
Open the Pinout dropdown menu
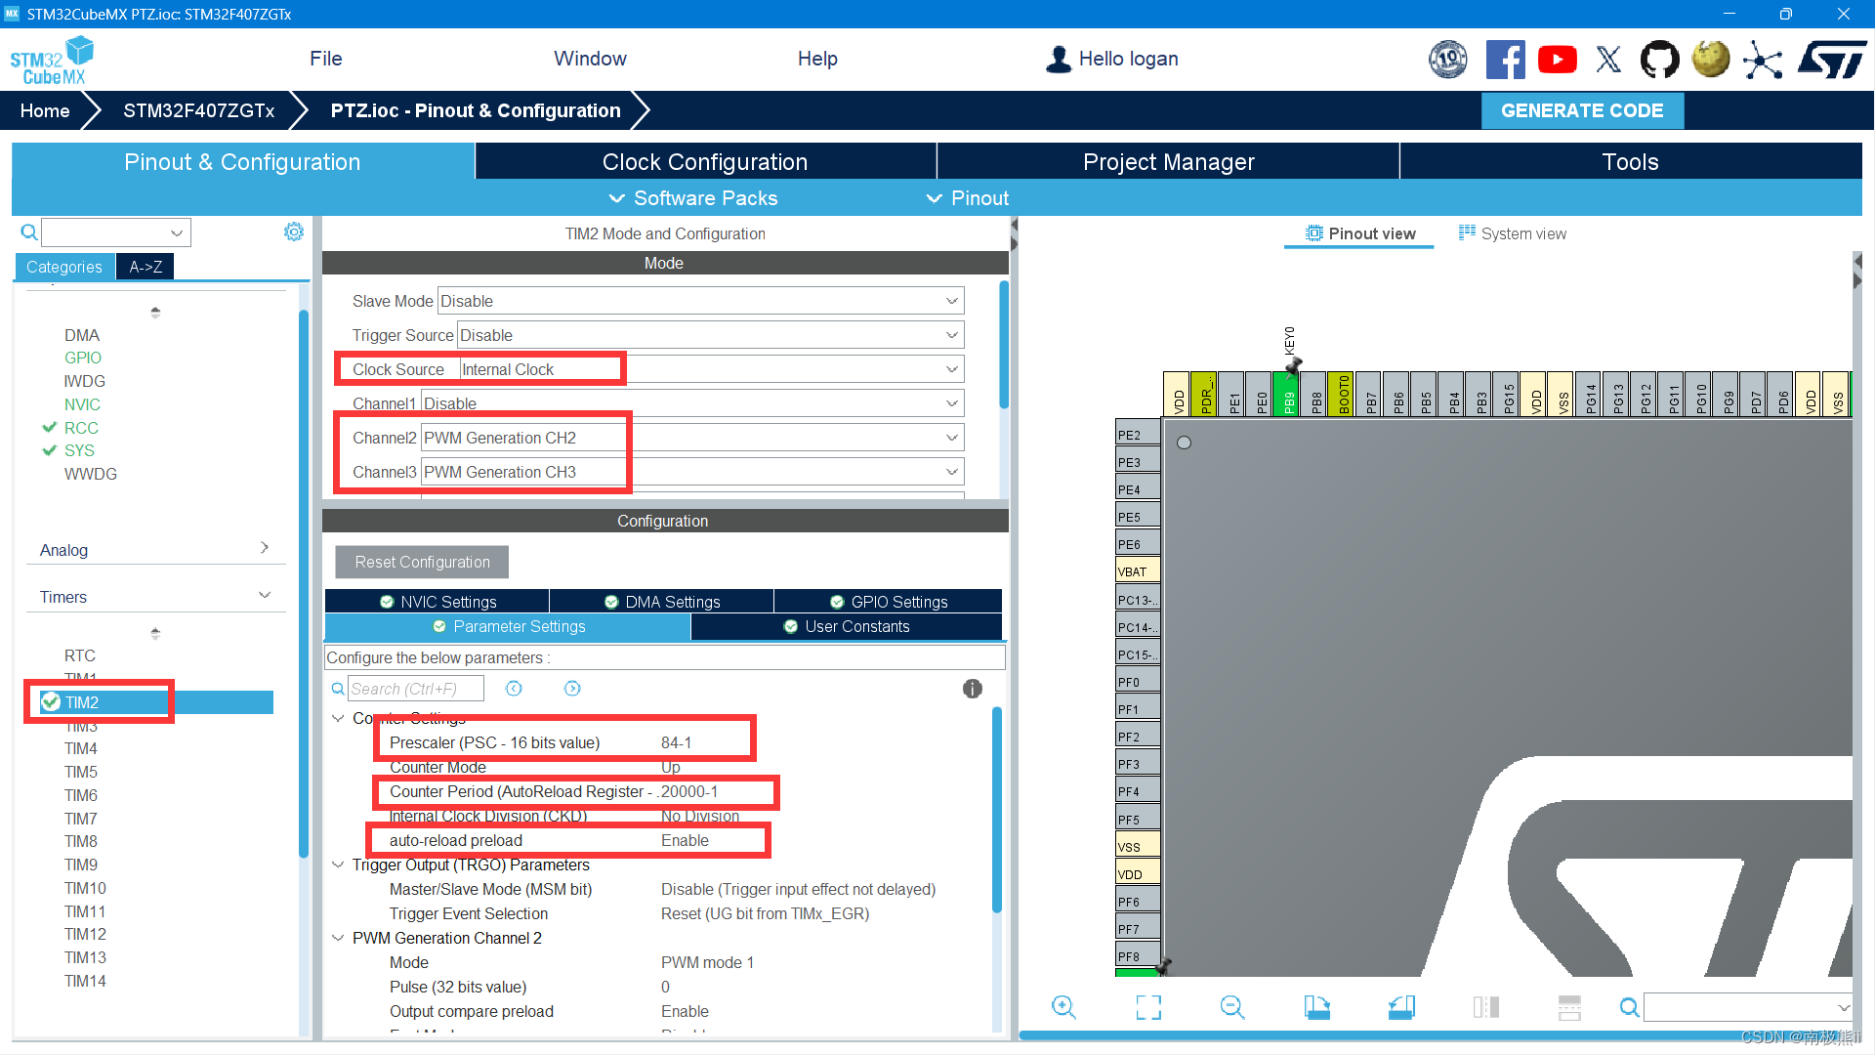point(968,198)
